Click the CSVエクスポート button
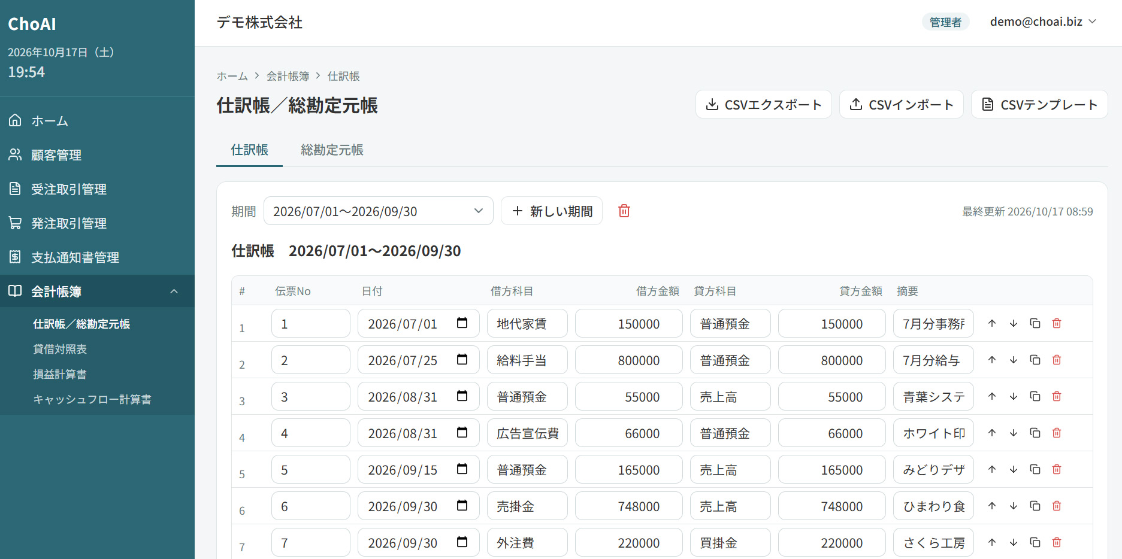This screenshot has width=1122, height=559. 763,105
